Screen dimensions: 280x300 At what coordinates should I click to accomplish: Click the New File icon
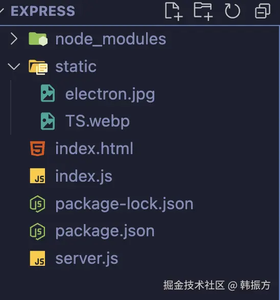[174, 11]
